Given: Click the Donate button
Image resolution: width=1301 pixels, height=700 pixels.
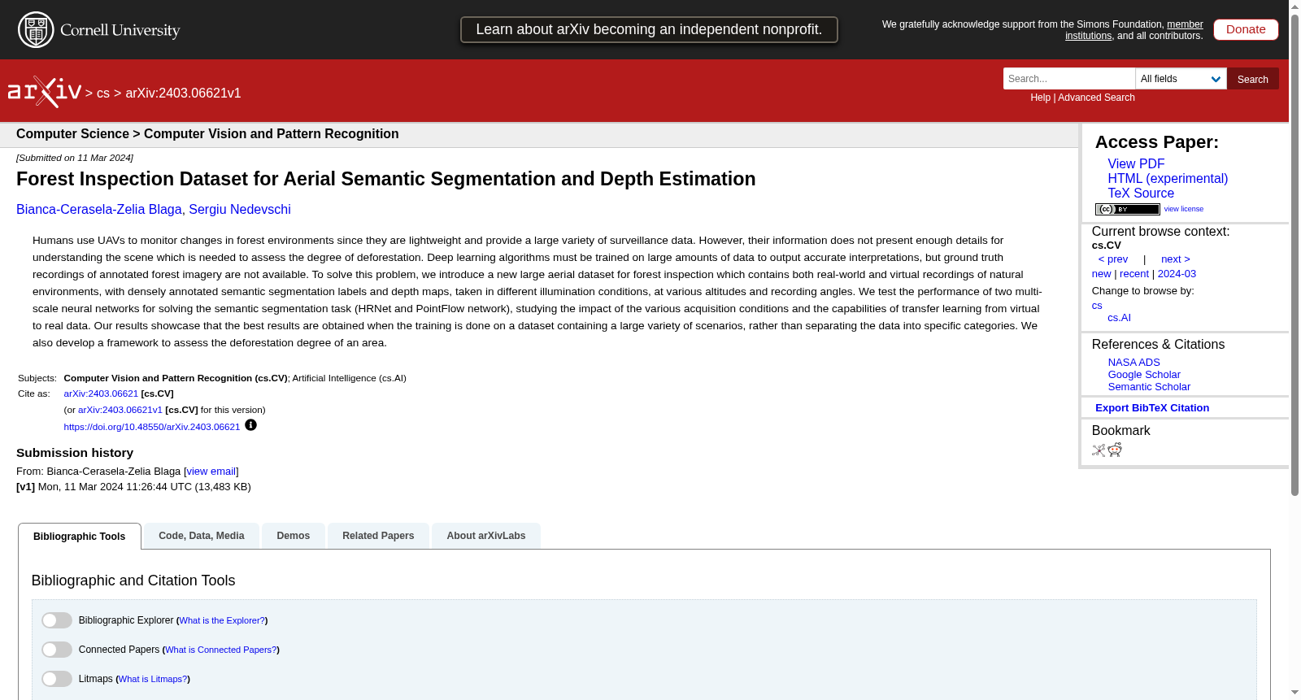Looking at the screenshot, I should click(x=1246, y=29).
